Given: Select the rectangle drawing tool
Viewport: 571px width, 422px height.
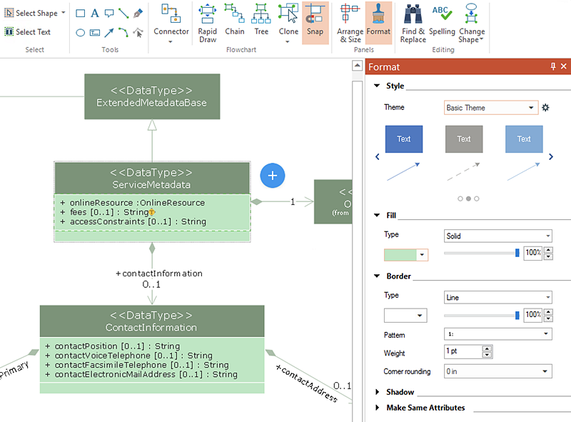Looking at the screenshot, I should click(x=81, y=14).
